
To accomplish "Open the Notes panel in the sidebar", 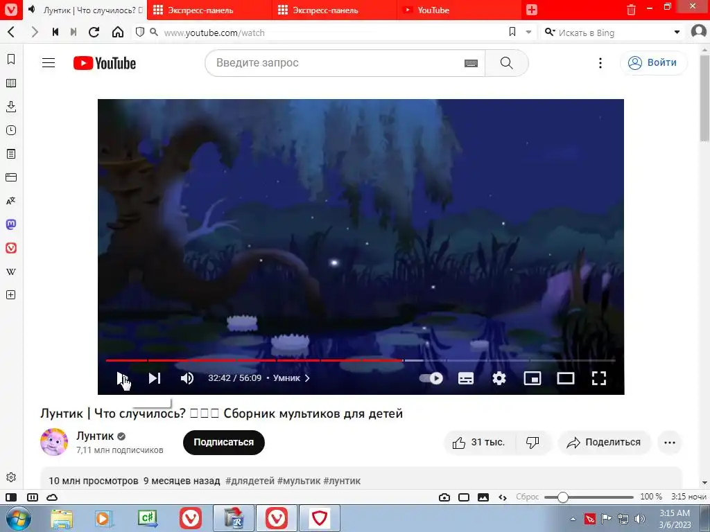I will [11, 154].
